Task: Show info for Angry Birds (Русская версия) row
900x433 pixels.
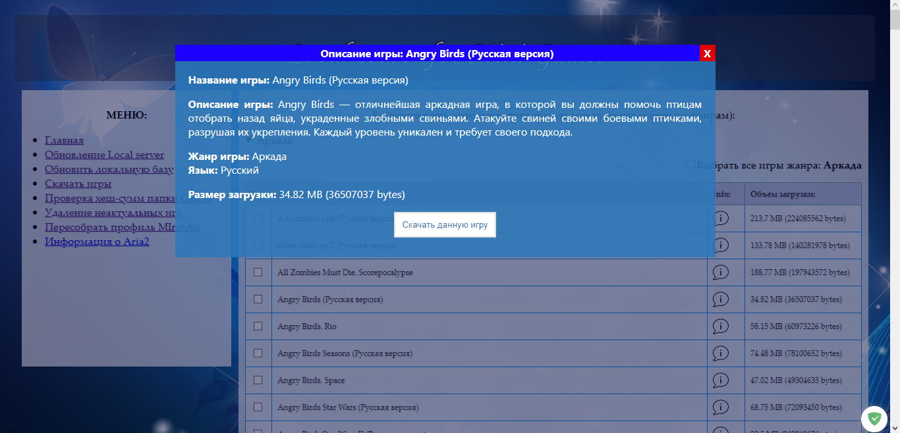Action: coord(721,299)
